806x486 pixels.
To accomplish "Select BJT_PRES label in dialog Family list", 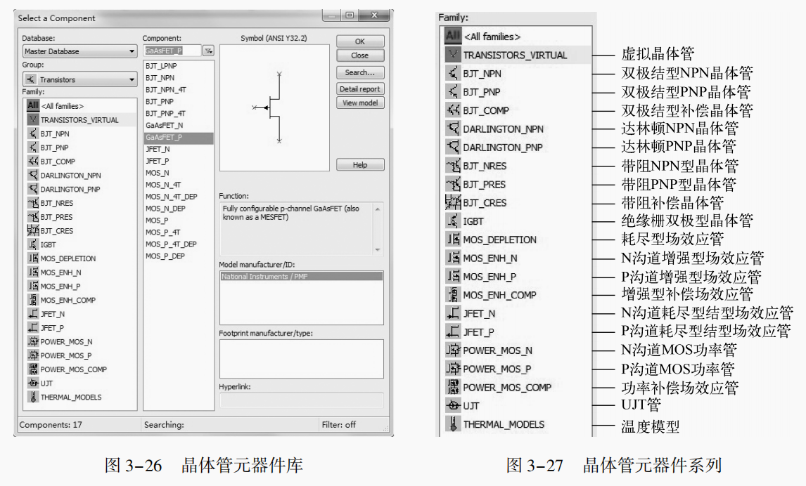I will [x=56, y=216].
